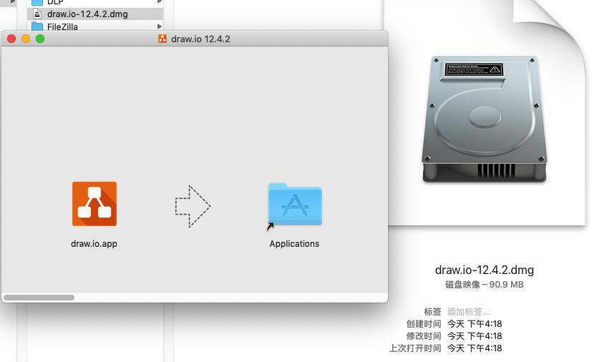The height and width of the screenshot is (362, 607).
Task: Click the 磁盘映像 – 90.9 MB info text
Action: click(485, 285)
